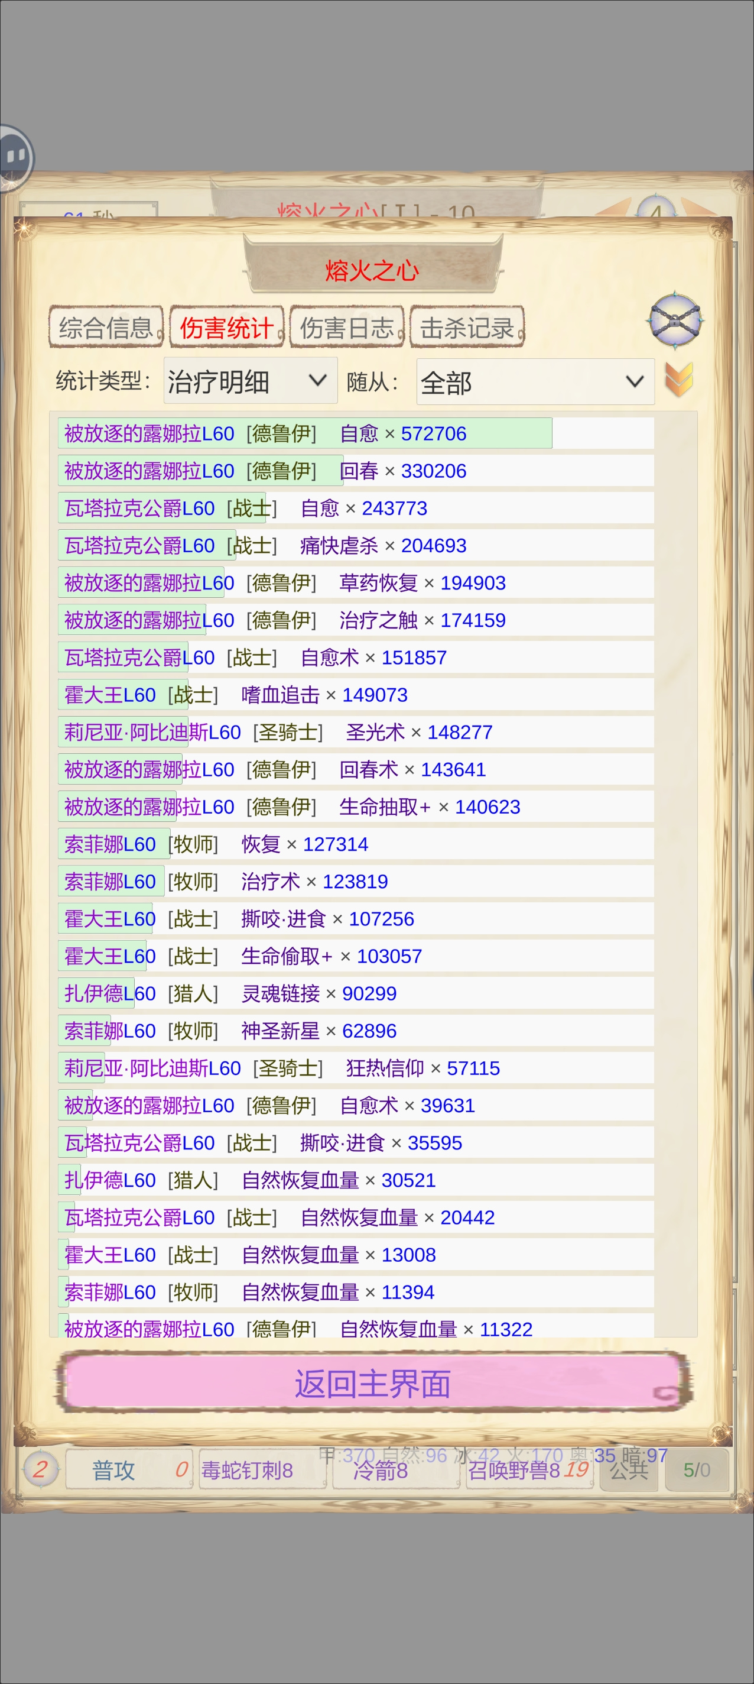Click the 嗜血追击 × 149073 row
Image resolution: width=754 pixels, height=1684 pixels.
point(356,694)
